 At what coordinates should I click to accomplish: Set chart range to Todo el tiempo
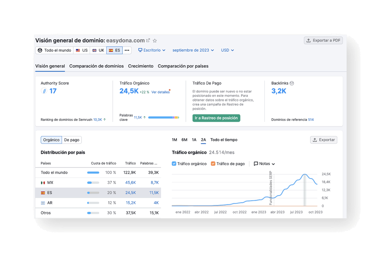coord(224,140)
